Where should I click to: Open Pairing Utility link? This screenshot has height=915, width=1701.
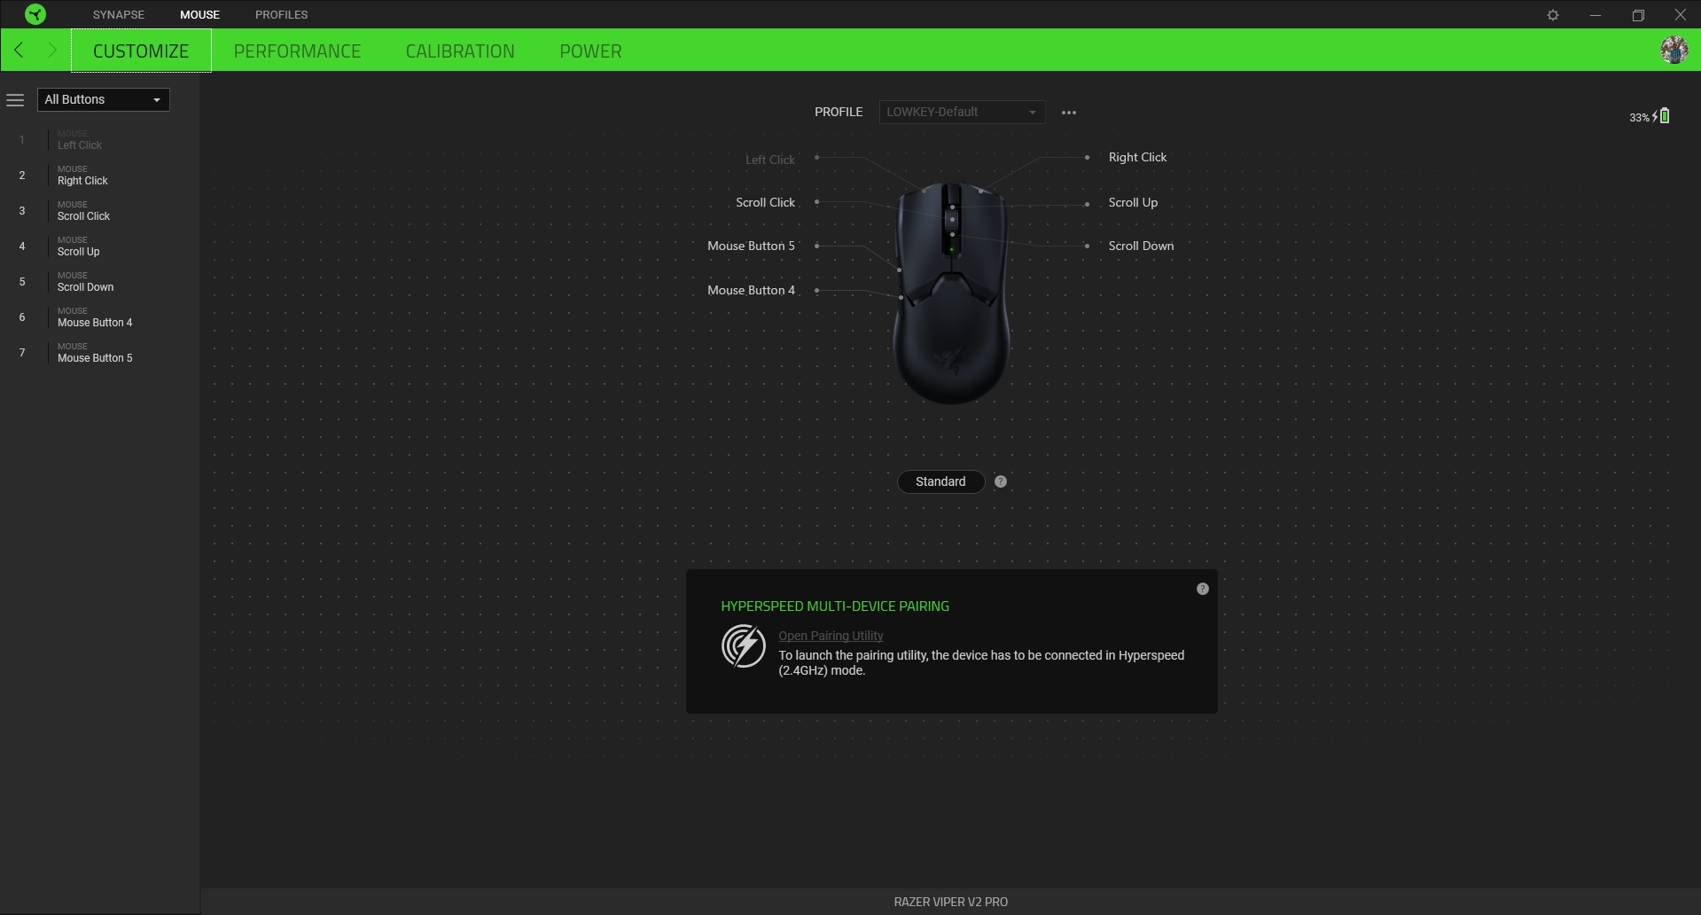point(831,636)
